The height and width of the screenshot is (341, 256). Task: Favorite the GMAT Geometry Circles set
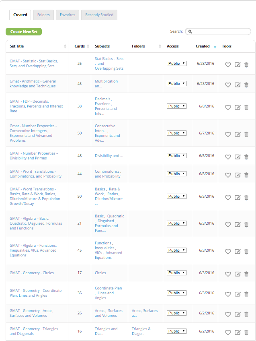(x=228, y=274)
